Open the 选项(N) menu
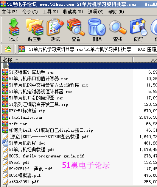Viewport: 157px width, 187px height. click(x=96, y=12)
